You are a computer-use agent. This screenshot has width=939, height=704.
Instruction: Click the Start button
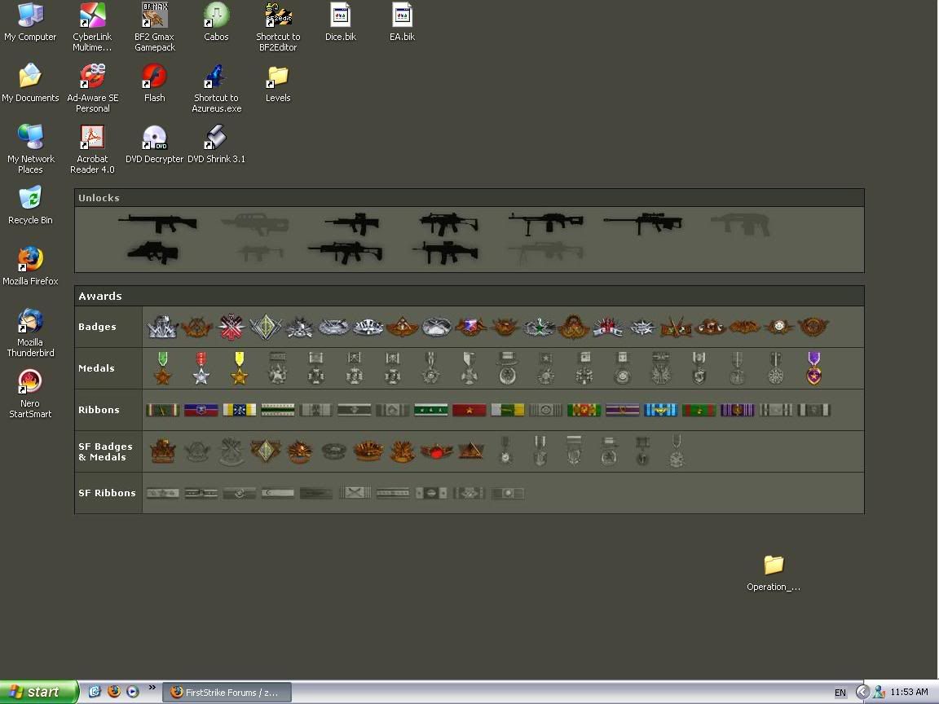point(38,692)
